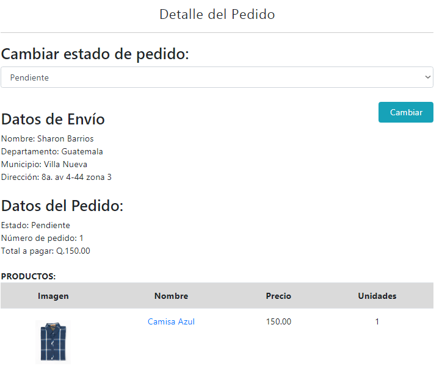Click the Datos del Pedido heading
Screen dimensions: 442x369
click(x=62, y=206)
